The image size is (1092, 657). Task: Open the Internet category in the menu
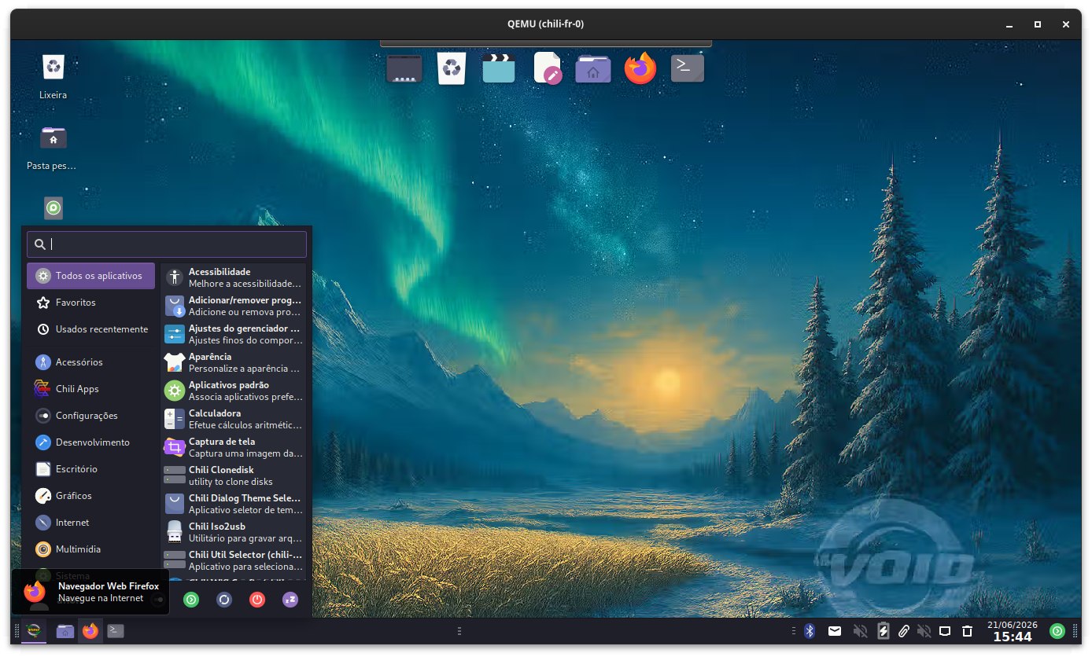[x=90, y=523]
